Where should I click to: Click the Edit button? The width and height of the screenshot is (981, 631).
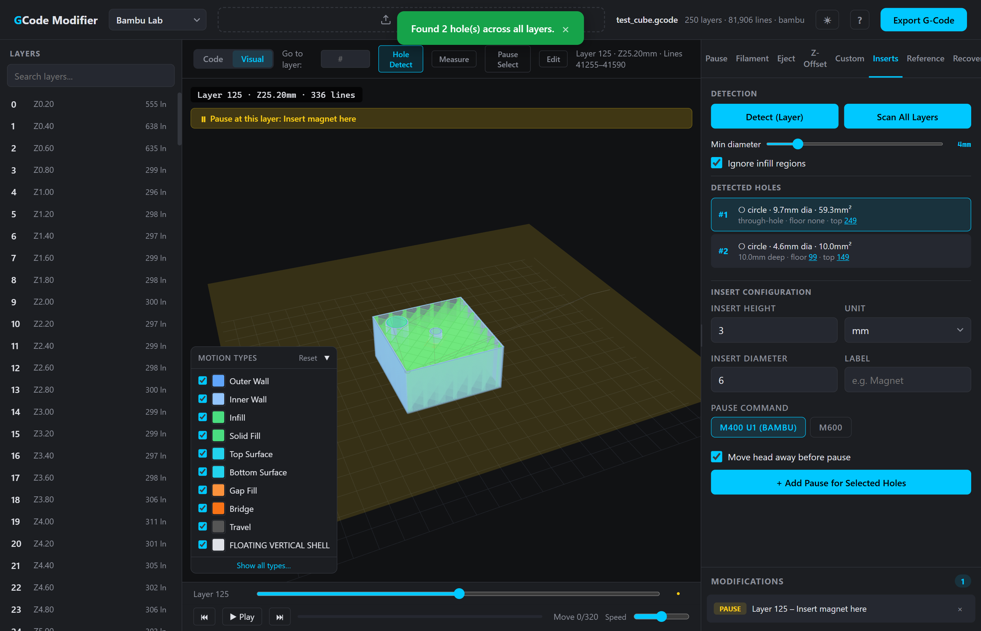[x=553, y=59]
